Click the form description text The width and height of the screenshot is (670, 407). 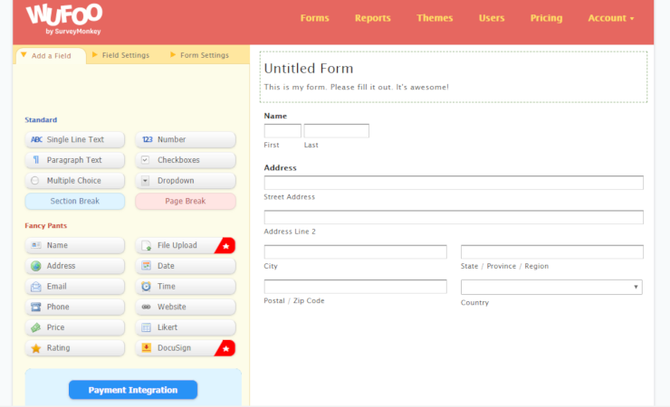[357, 87]
